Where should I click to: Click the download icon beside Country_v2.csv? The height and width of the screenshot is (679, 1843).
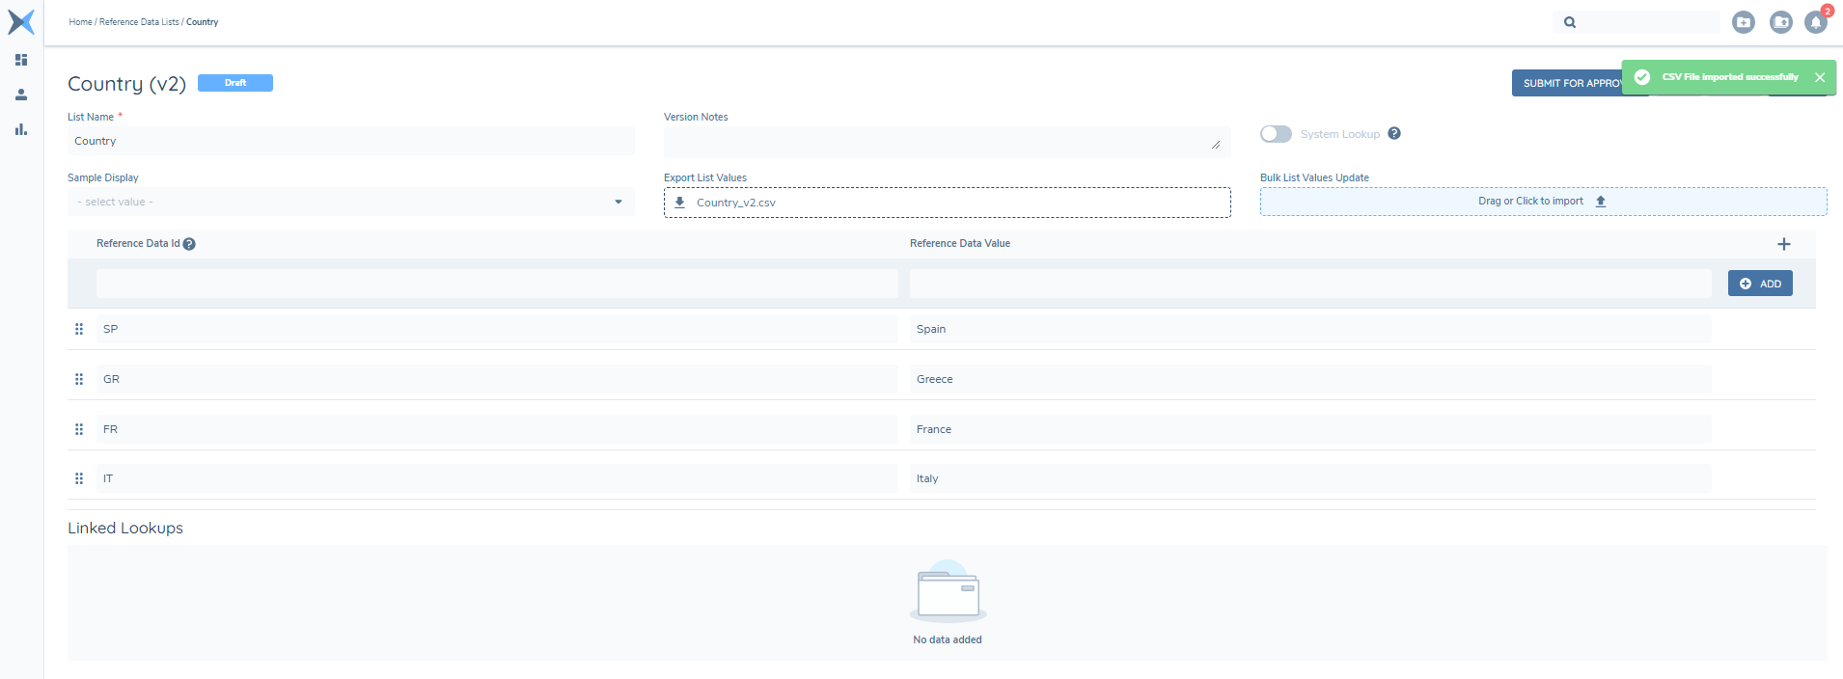point(679,203)
